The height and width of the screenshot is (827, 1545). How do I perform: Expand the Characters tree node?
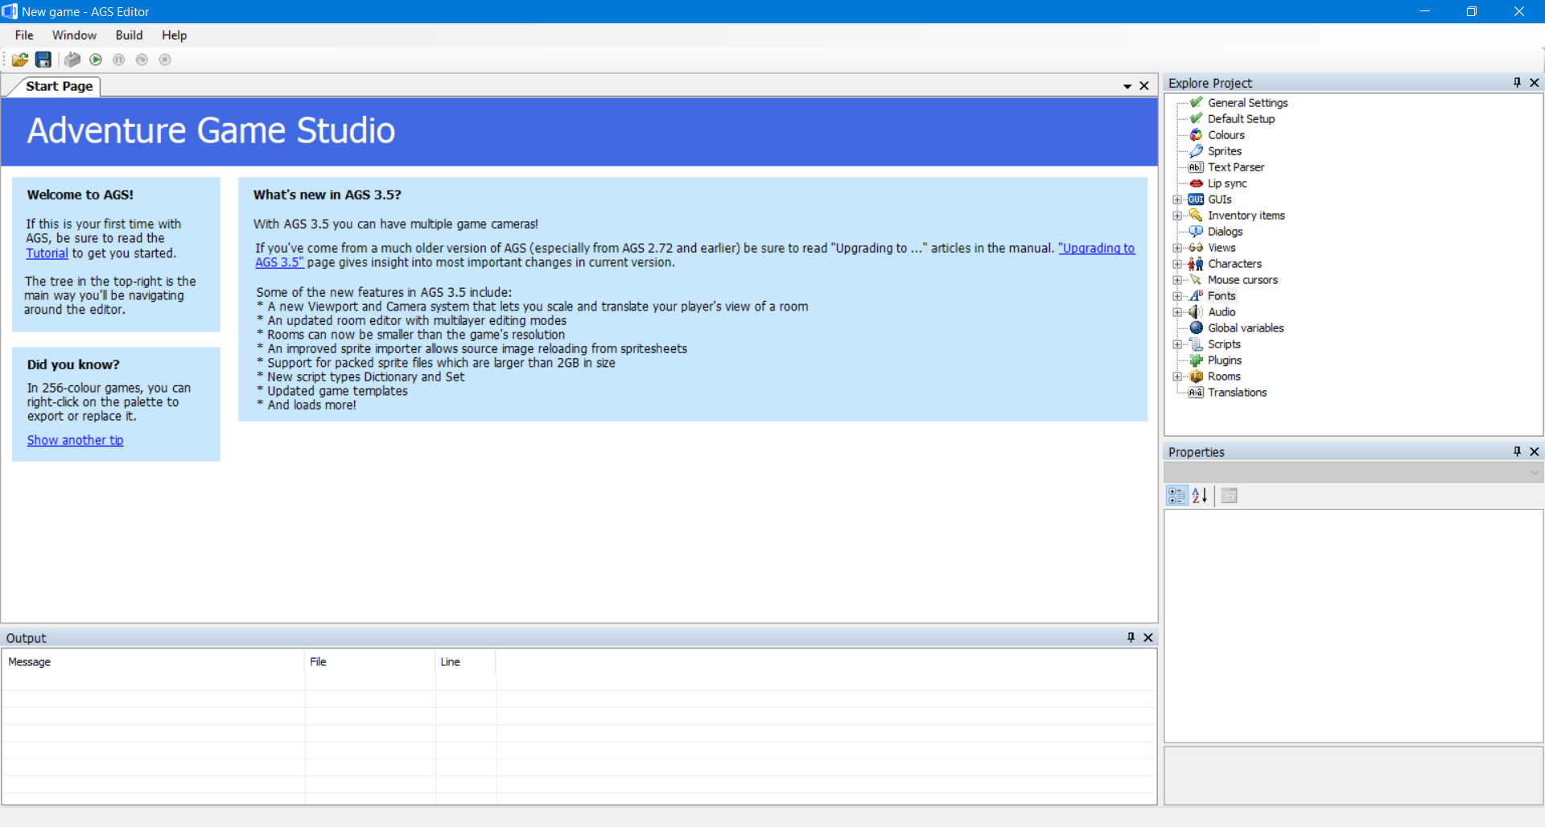click(x=1177, y=264)
